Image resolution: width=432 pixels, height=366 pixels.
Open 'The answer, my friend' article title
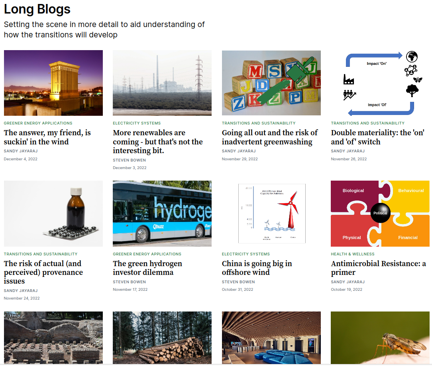(47, 137)
